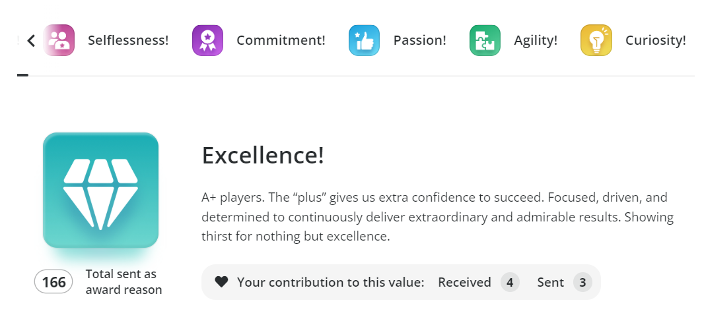Click the Received count badge showing 4

pos(510,282)
